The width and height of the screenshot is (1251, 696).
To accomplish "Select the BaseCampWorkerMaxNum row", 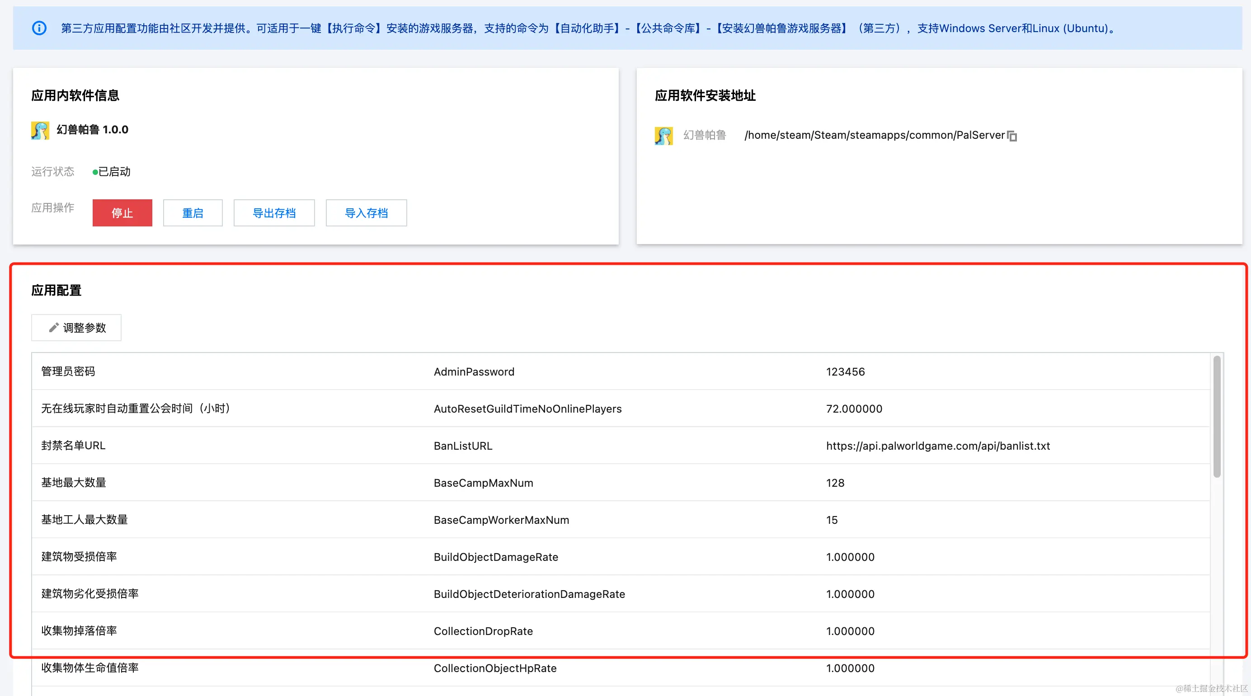I will click(501, 520).
